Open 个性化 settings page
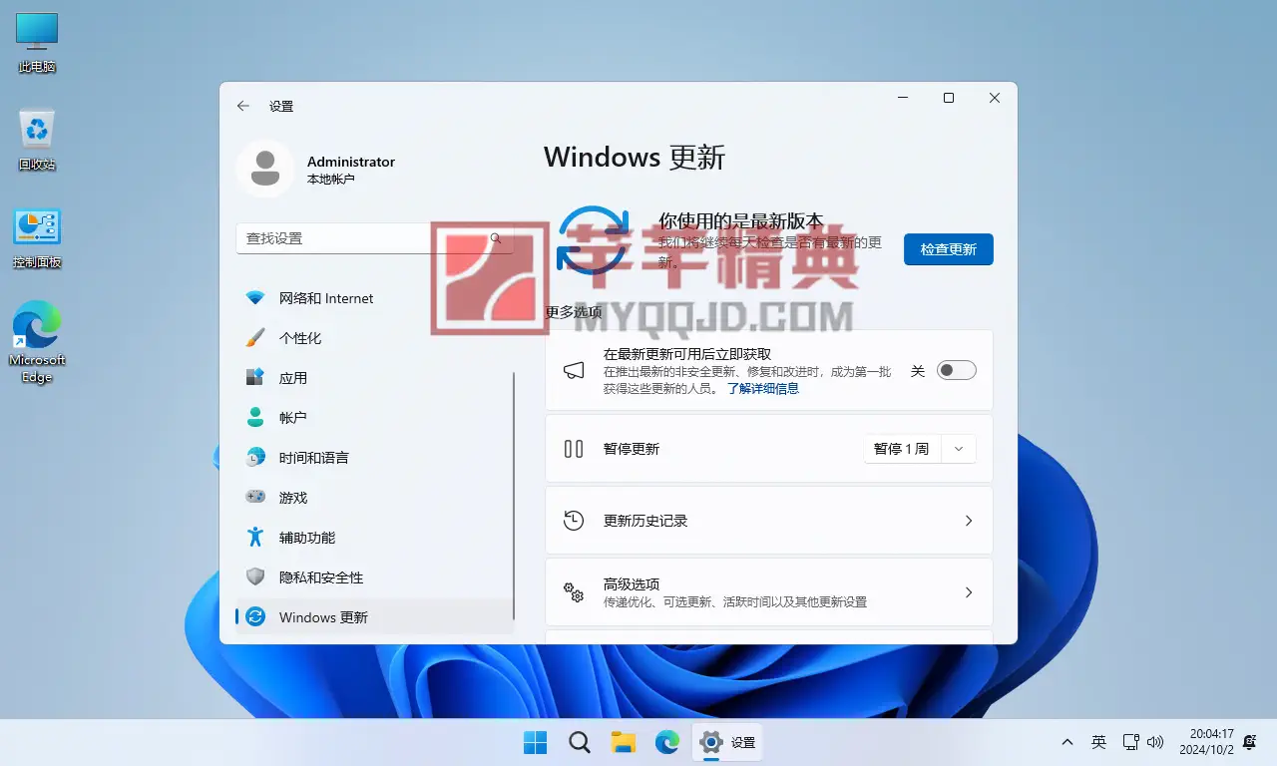The height and width of the screenshot is (766, 1277). click(299, 338)
